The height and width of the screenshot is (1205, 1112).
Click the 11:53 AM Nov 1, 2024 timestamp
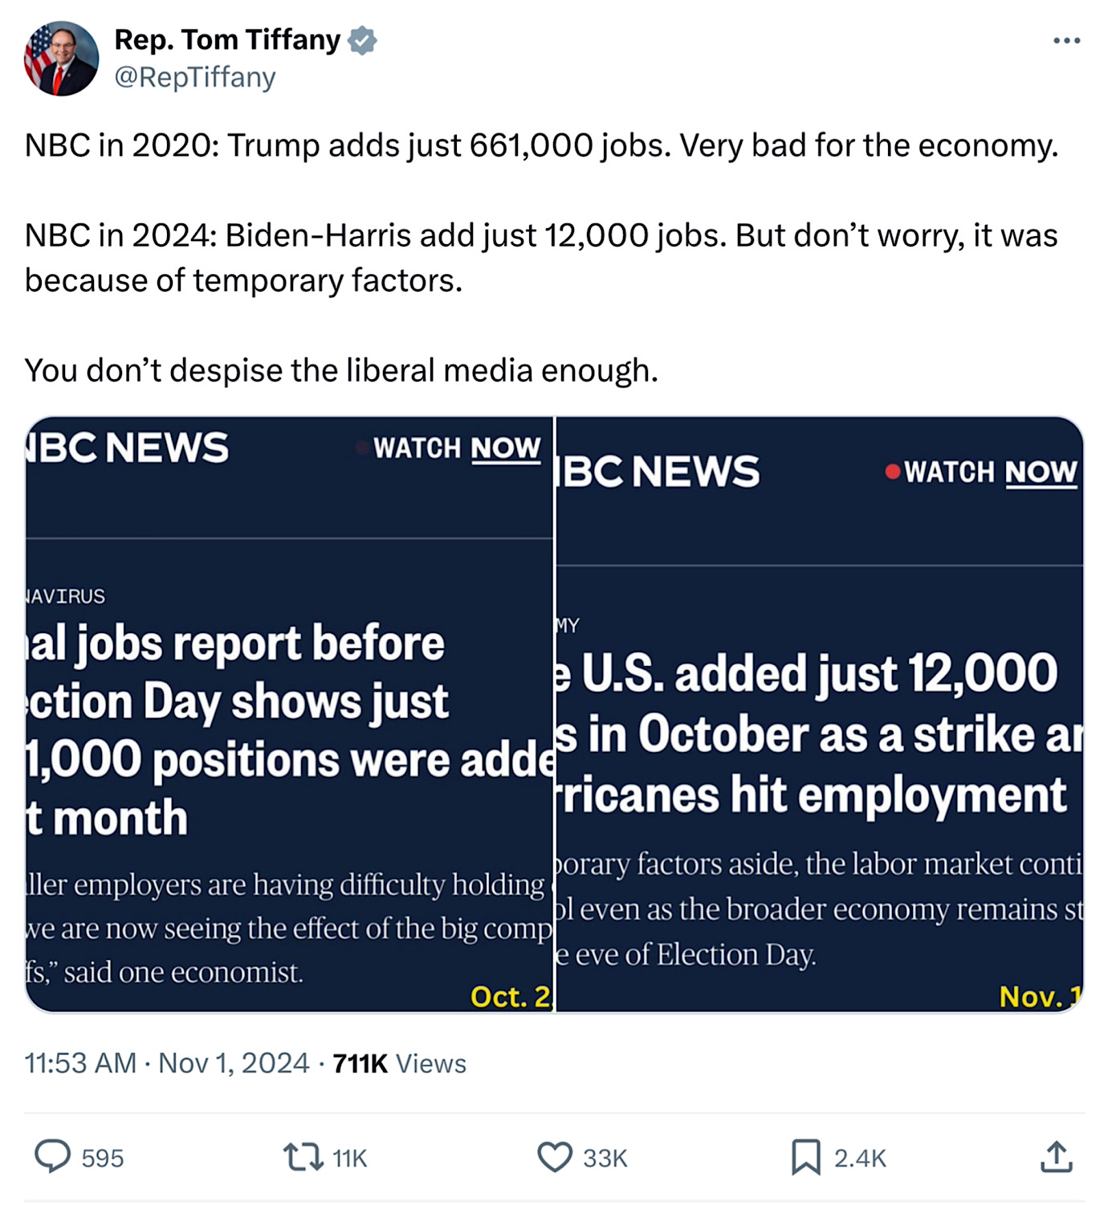click(165, 1063)
